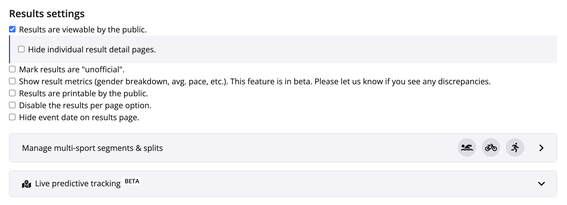
Task: Click the BETA badge on Live predictive tracking
Action: [x=132, y=181]
